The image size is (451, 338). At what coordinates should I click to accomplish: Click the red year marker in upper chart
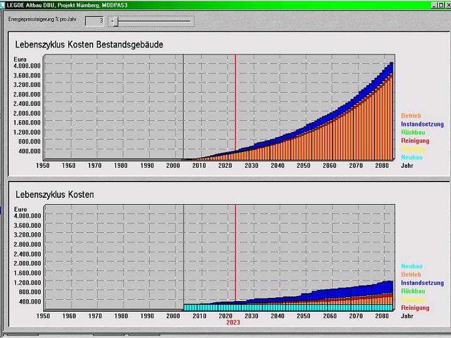pos(235,106)
